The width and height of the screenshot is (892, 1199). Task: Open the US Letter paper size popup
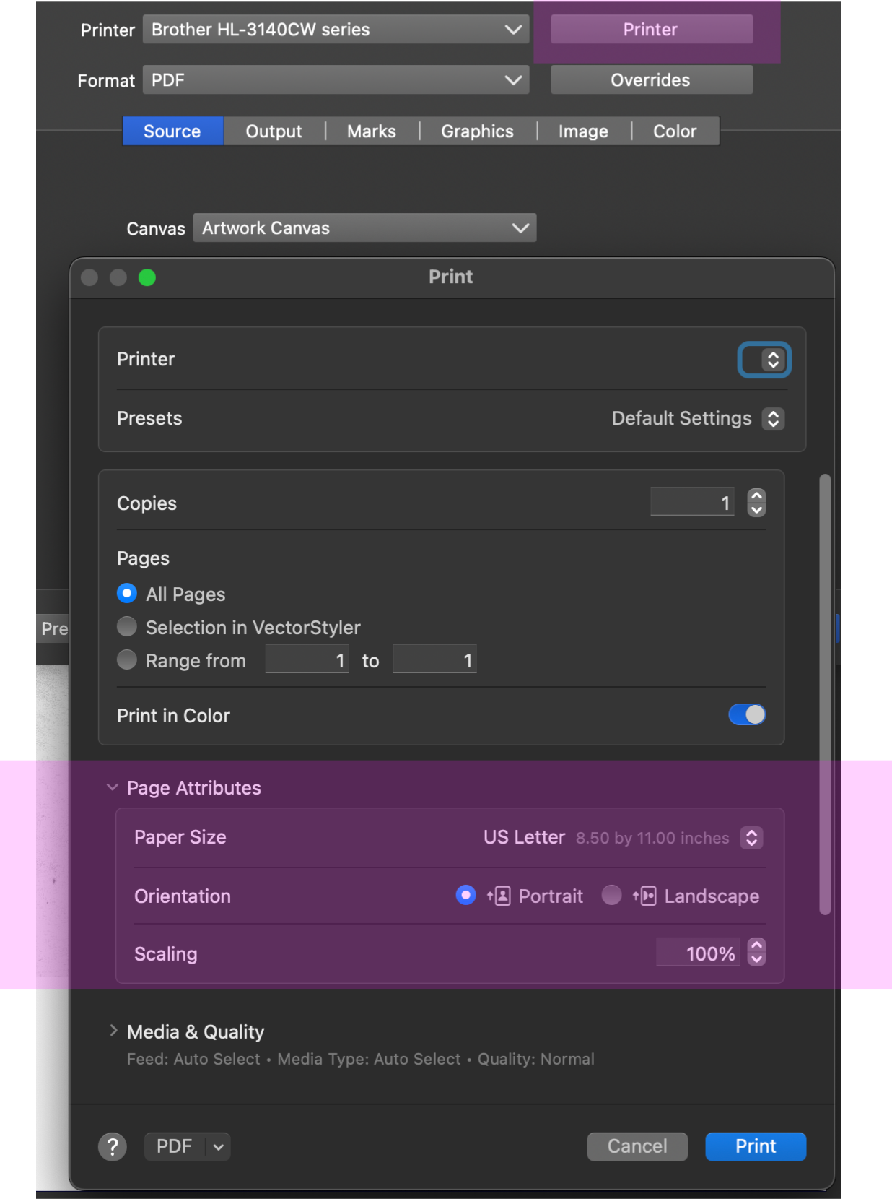pyautogui.click(x=752, y=838)
